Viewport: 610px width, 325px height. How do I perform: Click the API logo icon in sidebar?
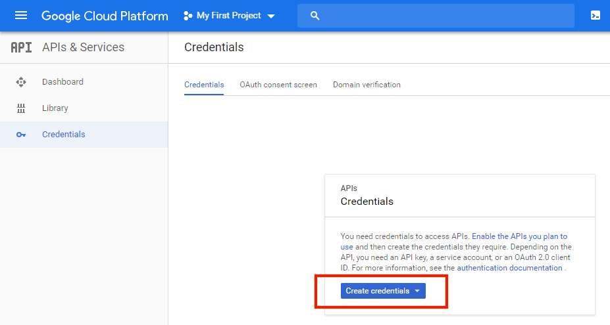pos(22,47)
